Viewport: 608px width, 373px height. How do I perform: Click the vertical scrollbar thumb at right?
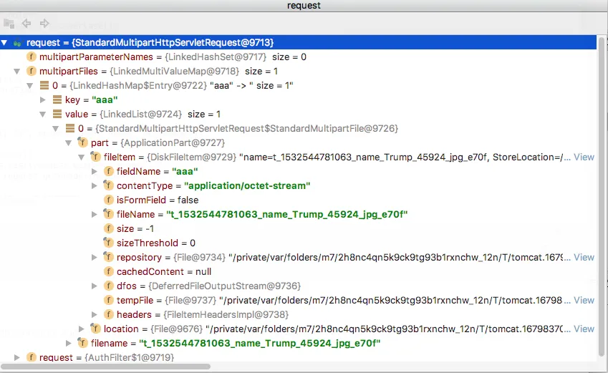click(602, 196)
